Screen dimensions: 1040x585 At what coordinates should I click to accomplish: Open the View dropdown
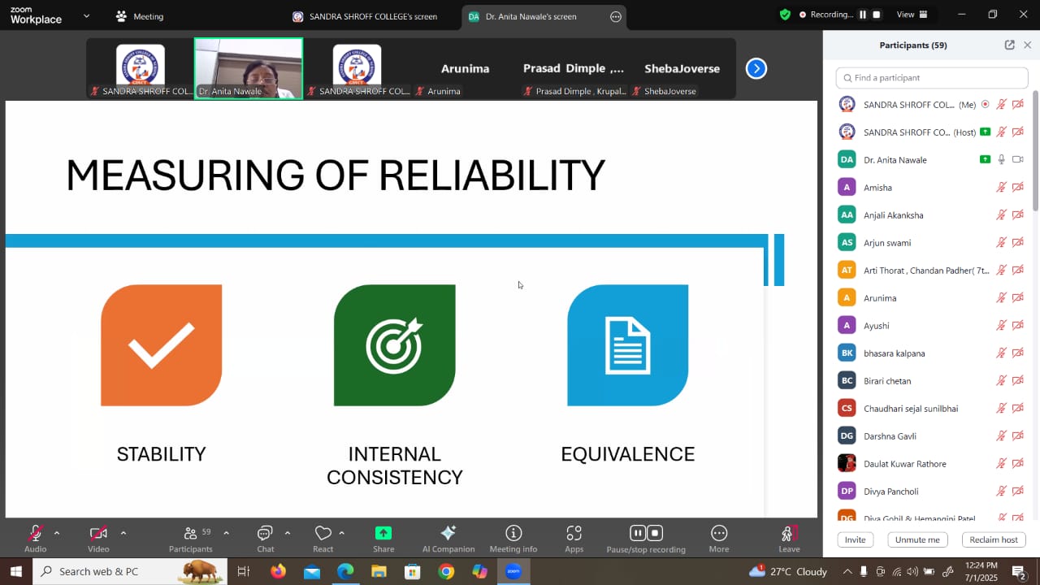(912, 15)
